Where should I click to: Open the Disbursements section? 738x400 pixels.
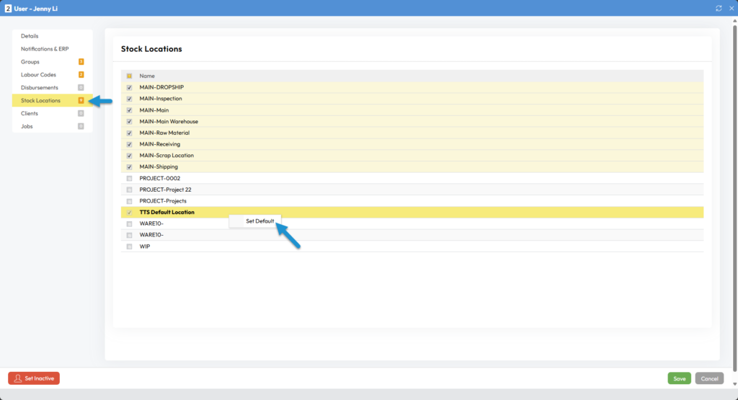point(40,88)
